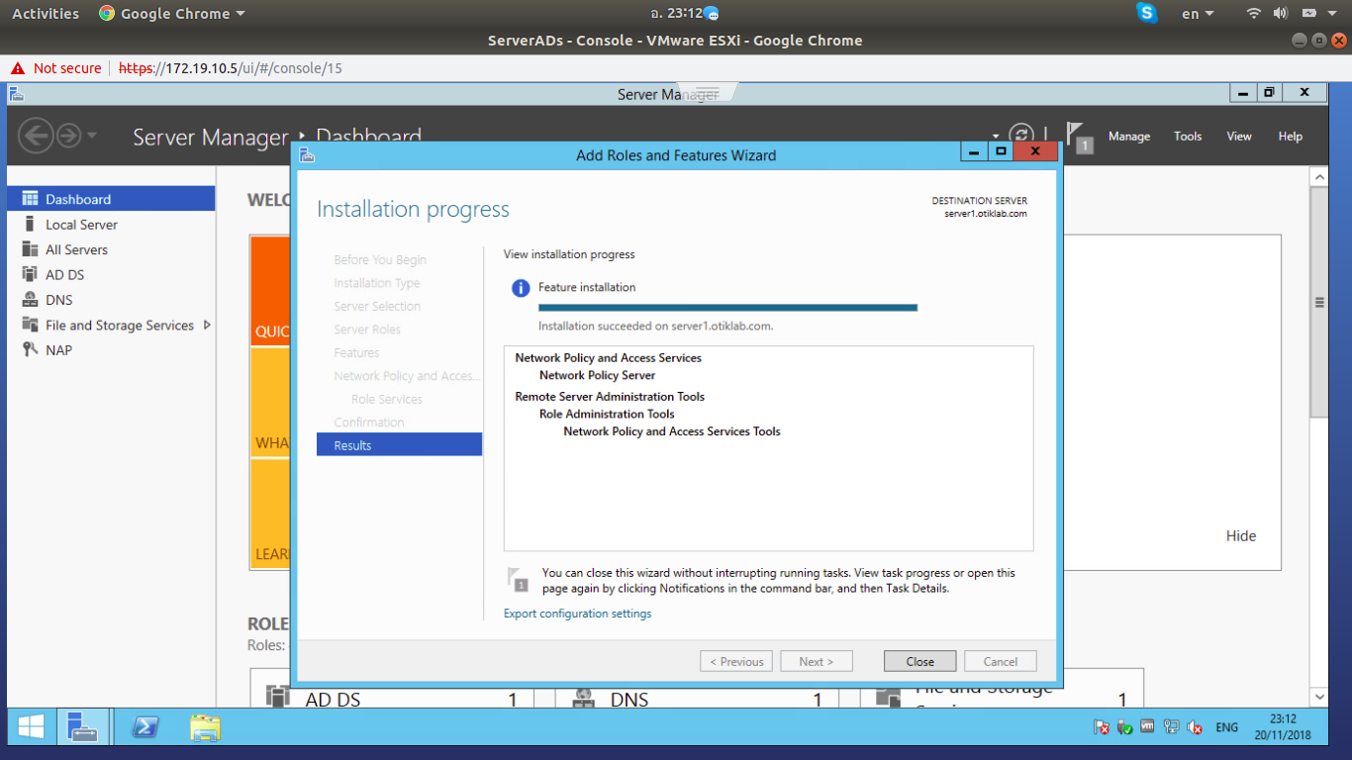Click the Close button in the wizard
The height and width of the screenshot is (760, 1352).
coord(920,662)
